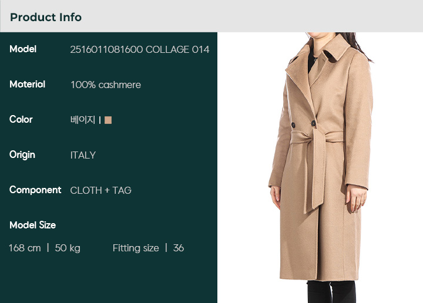Click the Origin label
The height and width of the screenshot is (303, 423).
(x=22, y=155)
